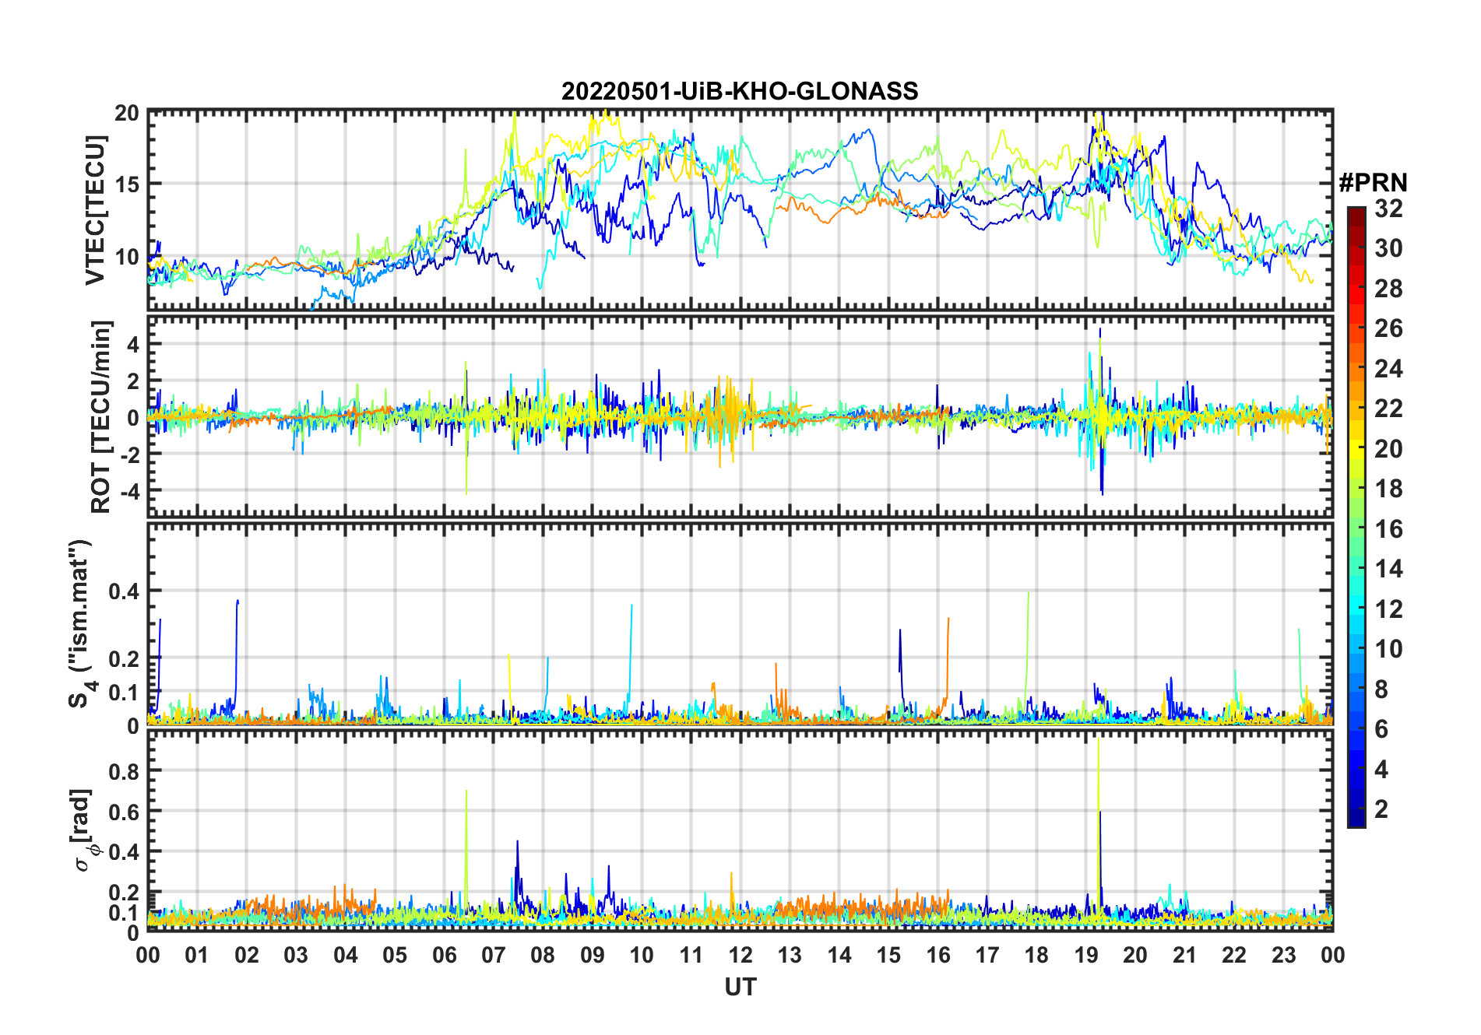Select colorbar tick label 30
Viewport: 1481px width, 1035px height.
point(1388,248)
